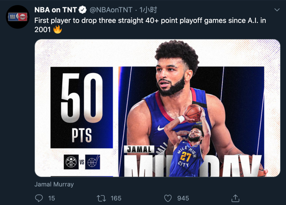Expand the tweet options chevron menu
The height and width of the screenshot is (205, 286).
[x=277, y=10]
